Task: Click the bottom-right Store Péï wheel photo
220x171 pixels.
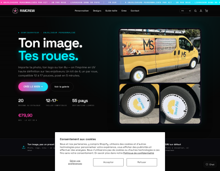Action: [x=180, y=104]
